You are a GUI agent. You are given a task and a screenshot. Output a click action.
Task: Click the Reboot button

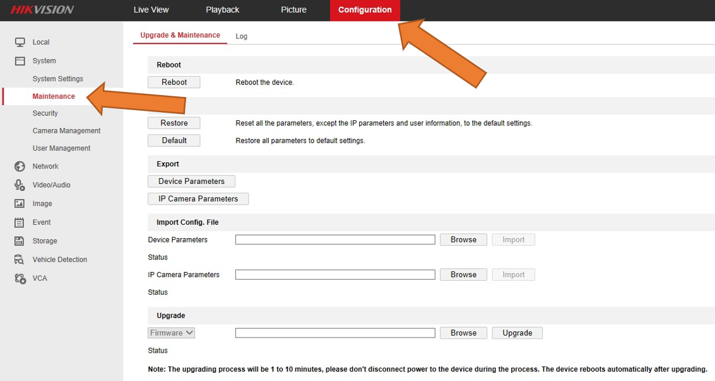[x=174, y=82]
